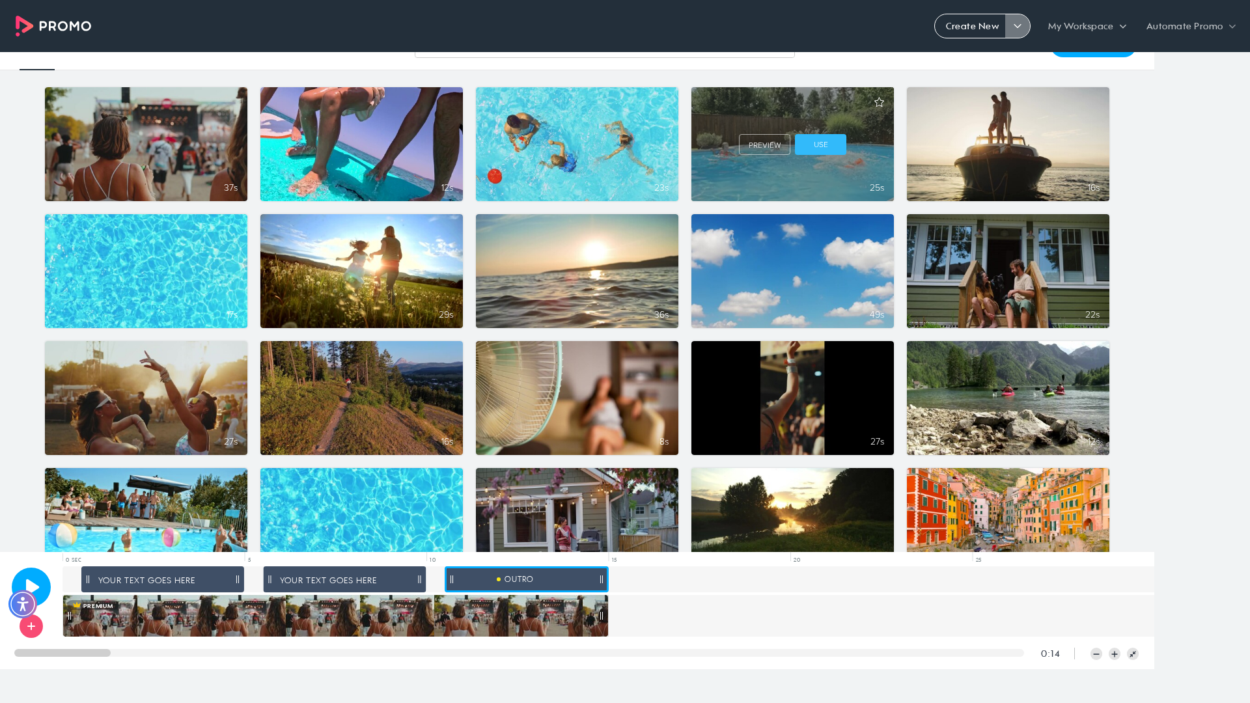1250x703 pixels.
Task: Click the fit timeline collapse icon
Action: coord(1133,654)
